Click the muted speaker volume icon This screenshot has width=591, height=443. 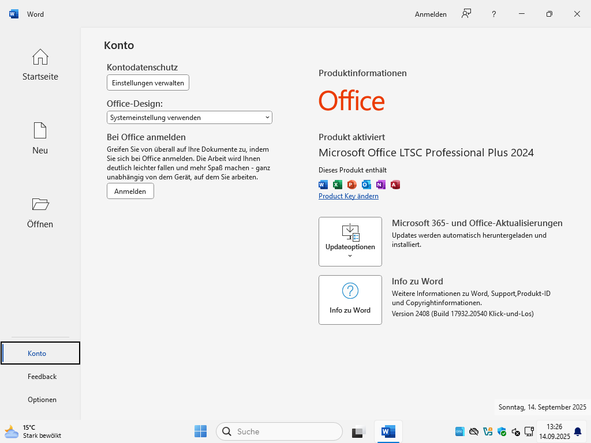click(x=515, y=431)
